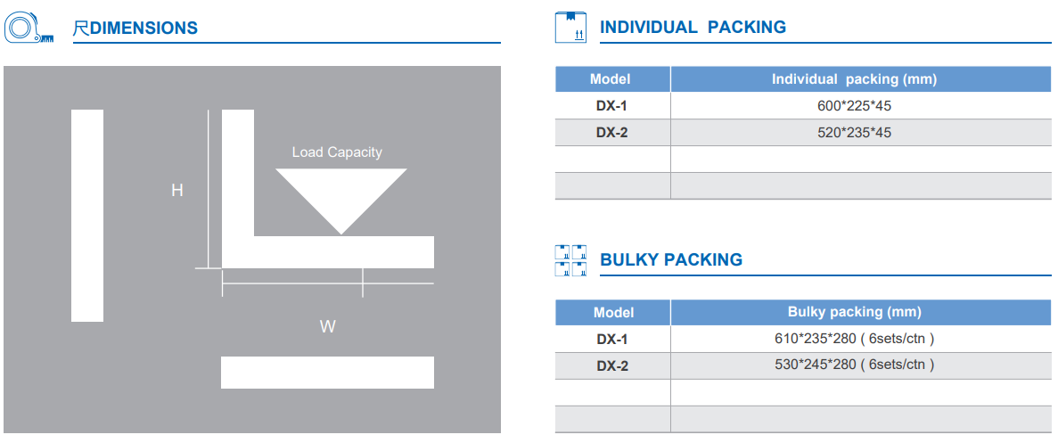Click the 600*225*45 dimension value

pyautogui.click(x=854, y=106)
